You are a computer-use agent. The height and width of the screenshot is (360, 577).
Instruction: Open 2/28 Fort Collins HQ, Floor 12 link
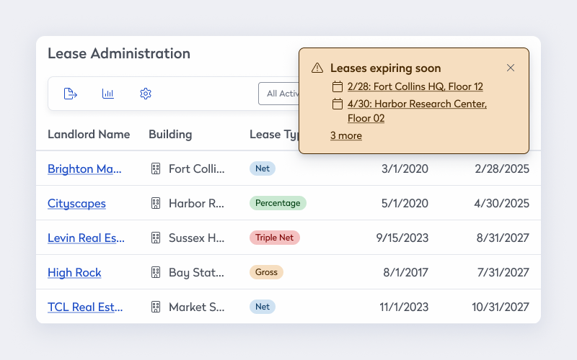click(x=415, y=86)
